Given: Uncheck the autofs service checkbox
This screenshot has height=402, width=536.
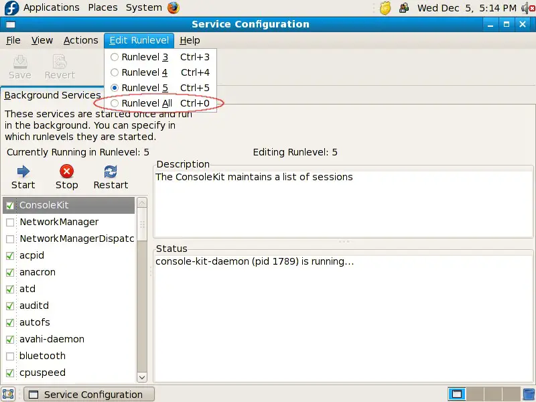Looking at the screenshot, I should click(x=10, y=323).
